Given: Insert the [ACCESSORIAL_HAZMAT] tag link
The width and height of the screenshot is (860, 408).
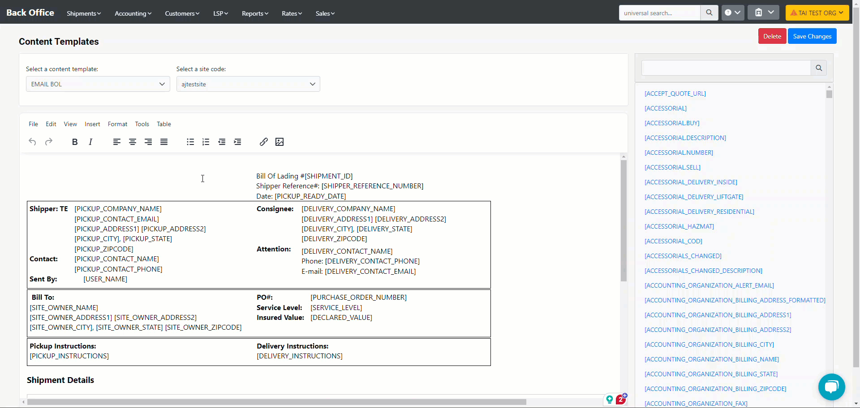Looking at the screenshot, I should pos(679,226).
